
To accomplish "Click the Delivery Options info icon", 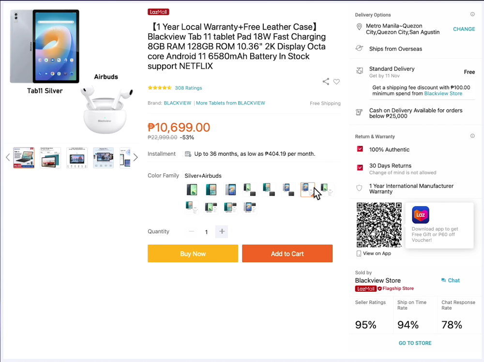I will point(472,15).
